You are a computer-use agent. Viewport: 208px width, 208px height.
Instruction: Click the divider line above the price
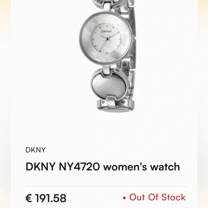pos(107,186)
